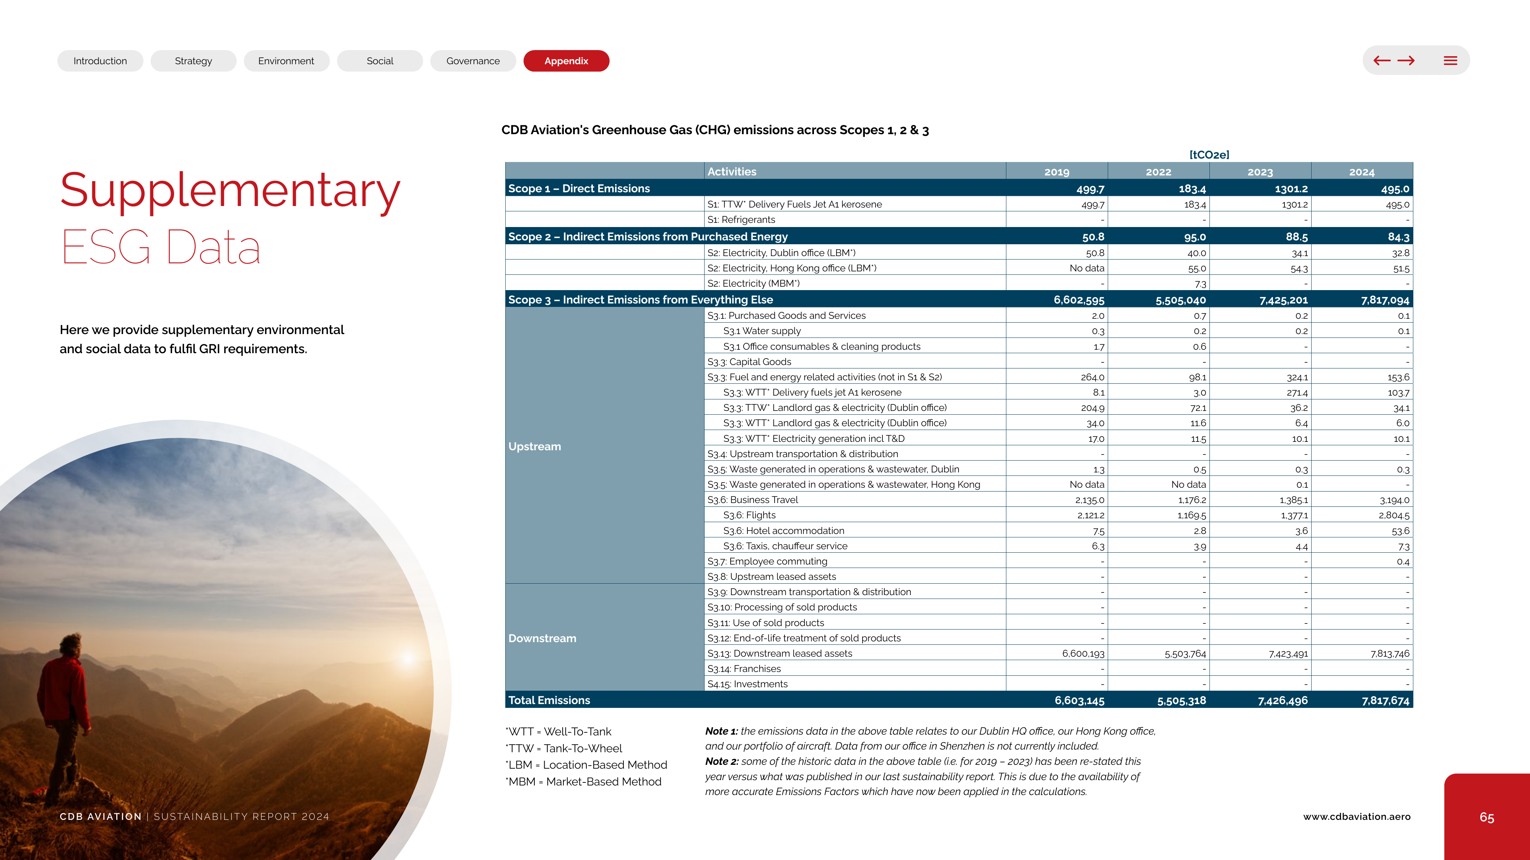Image resolution: width=1530 pixels, height=860 pixels.
Task: Click 'CDB AVIATION | SUSTAINABILITY REPORT 2024' footer
Action: tap(194, 817)
